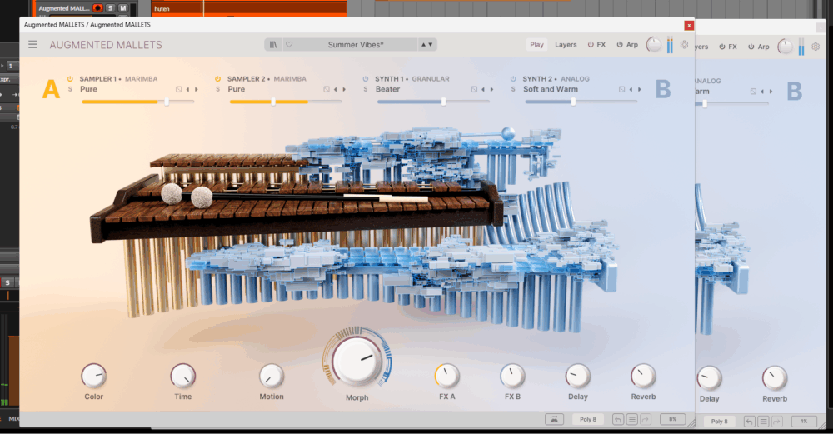Click the MIDI controller icon in bottom bar
The height and width of the screenshot is (434, 833).
pyautogui.click(x=554, y=419)
